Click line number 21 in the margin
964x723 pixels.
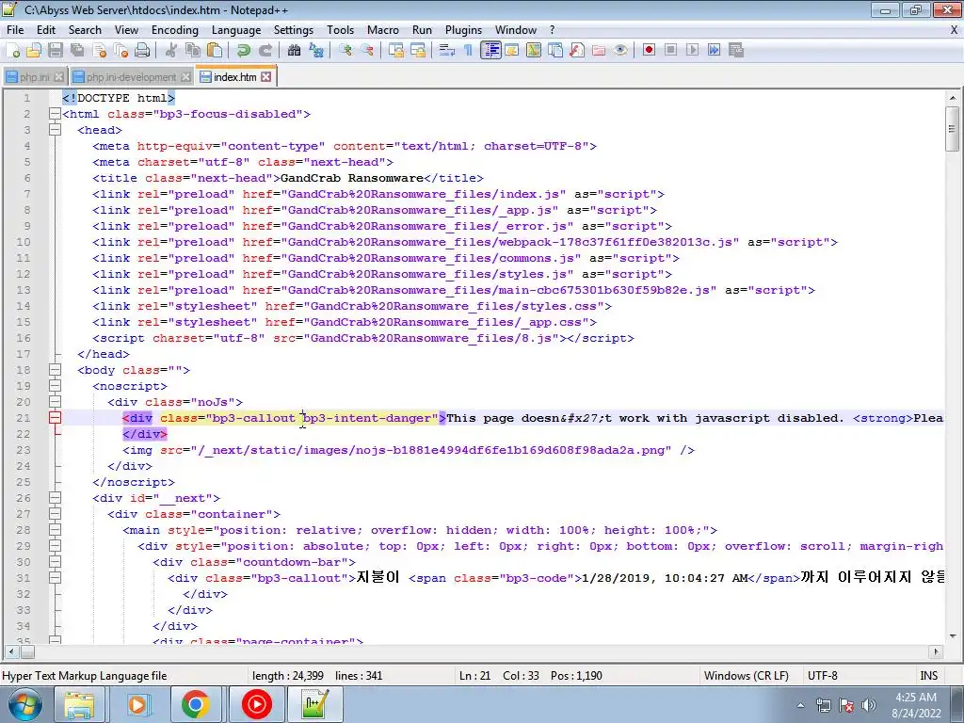[x=23, y=418]
